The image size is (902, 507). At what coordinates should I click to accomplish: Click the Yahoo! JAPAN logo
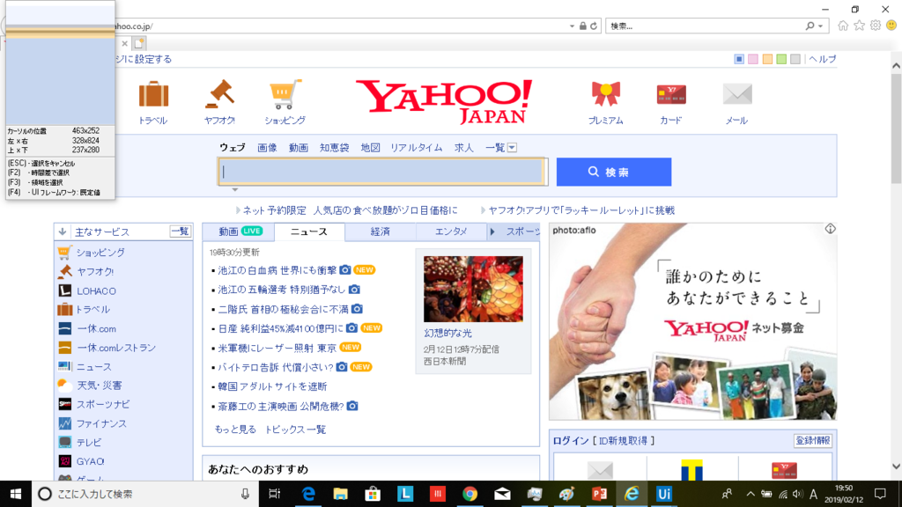pyautogui.click(x=444, y=102)
